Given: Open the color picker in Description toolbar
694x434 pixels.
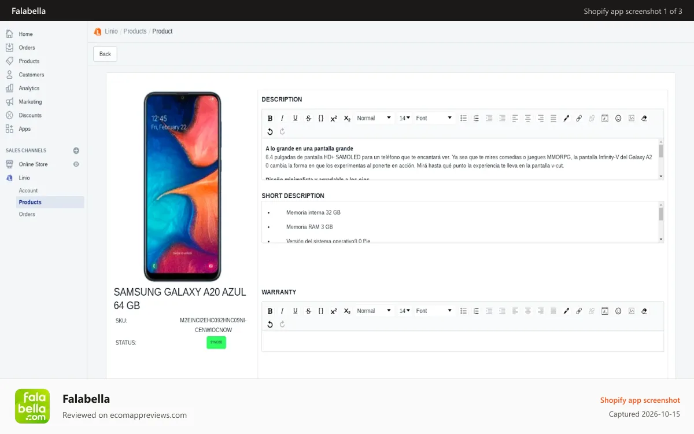Looking at the screenshot, I should [x=566, y=118].
